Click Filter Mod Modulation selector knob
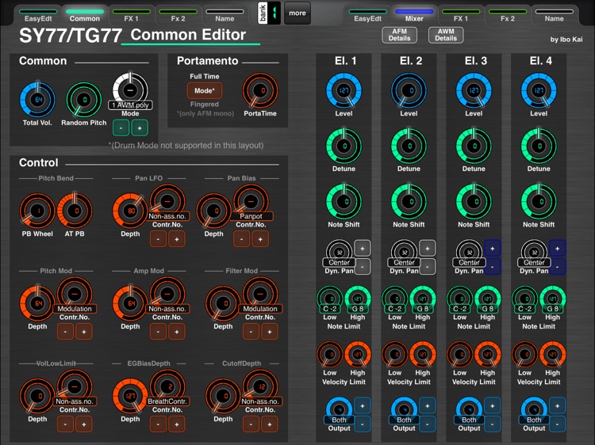The width and height of the screenshot is (595, 445). pyautogui.click(x=260, y=295)
